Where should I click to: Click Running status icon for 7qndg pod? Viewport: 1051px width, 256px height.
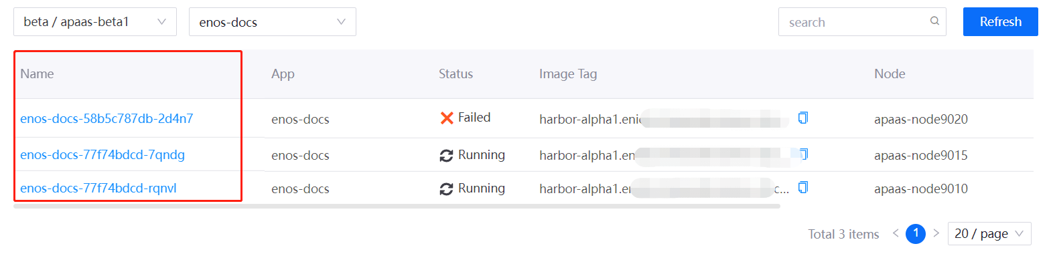pos(446,156)
